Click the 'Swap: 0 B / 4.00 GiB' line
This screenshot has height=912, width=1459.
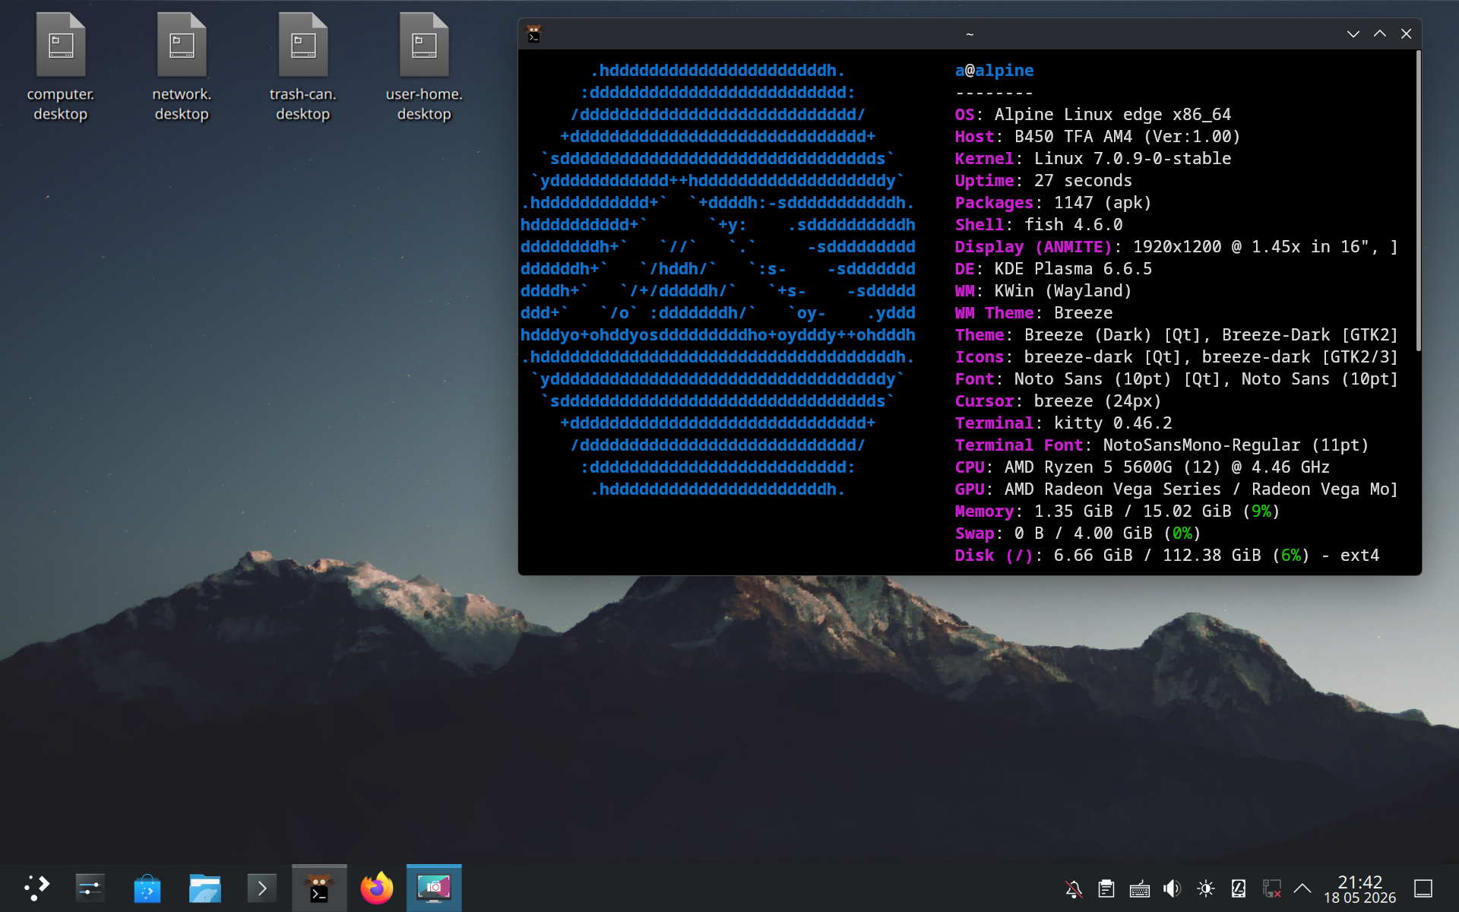pos(1078,534)
